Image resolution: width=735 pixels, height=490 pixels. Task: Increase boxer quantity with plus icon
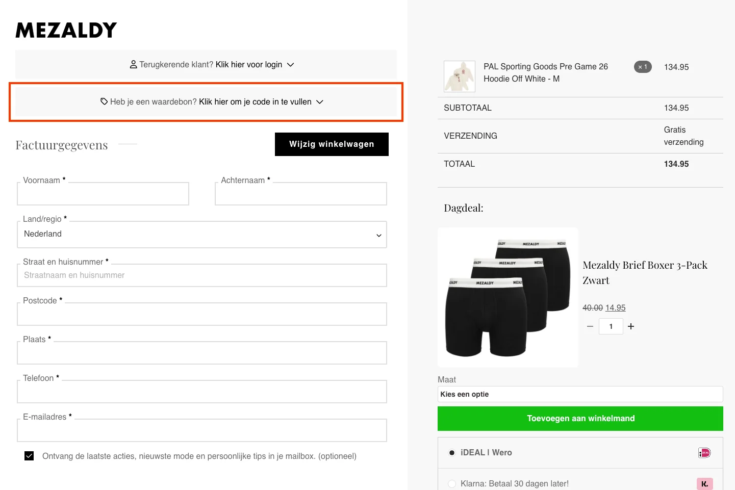point(631,326)
